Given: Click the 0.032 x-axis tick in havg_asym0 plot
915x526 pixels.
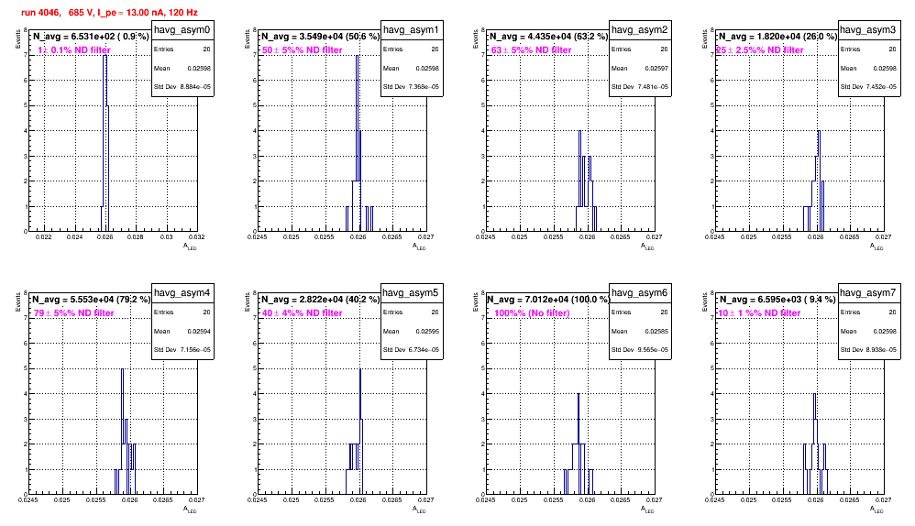Looking at the screenshot, I should 197,237.
